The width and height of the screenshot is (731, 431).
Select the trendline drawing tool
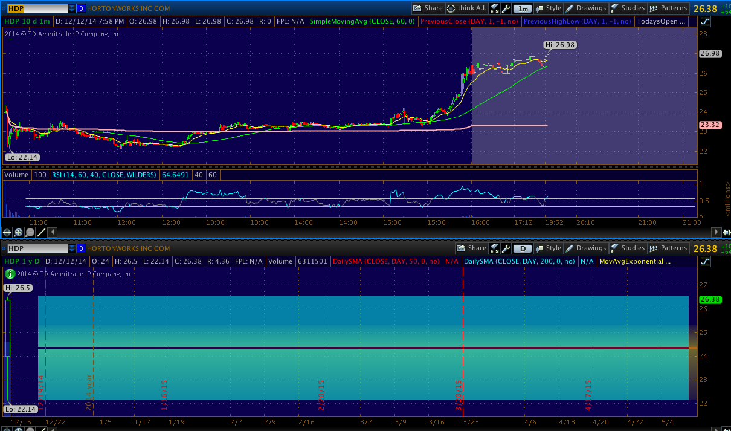42,232
